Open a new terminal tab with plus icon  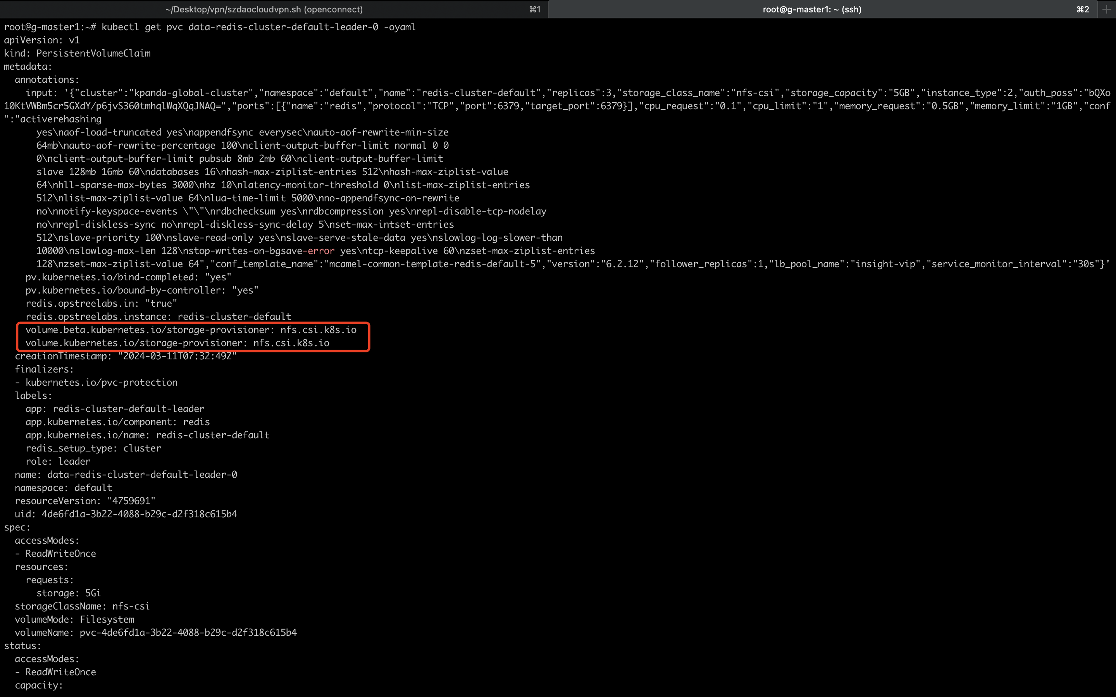1107,9
